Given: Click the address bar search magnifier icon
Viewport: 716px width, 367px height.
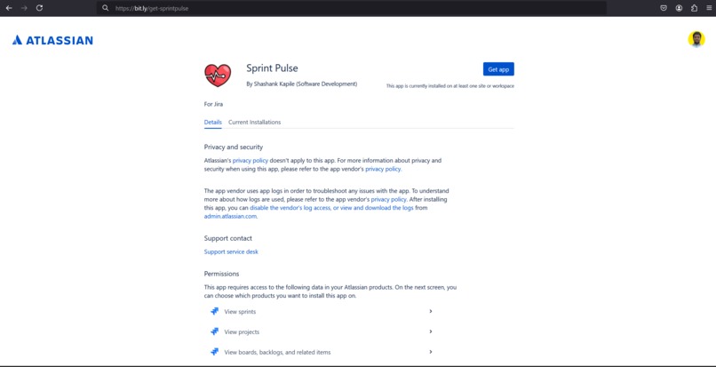Looking at the screenshot, I should point(106,8).
